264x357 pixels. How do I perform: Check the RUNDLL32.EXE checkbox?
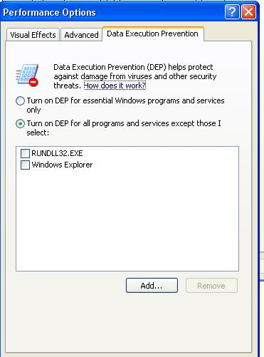coord(25,153)
